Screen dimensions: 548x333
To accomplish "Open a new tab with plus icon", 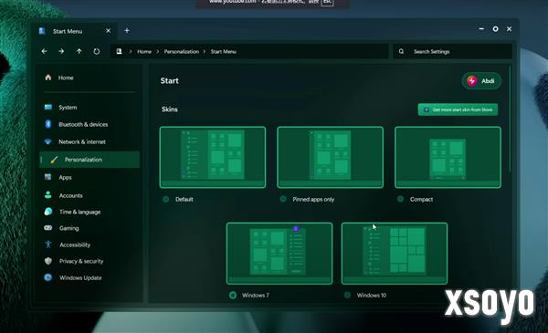I will tap(127, 31).
